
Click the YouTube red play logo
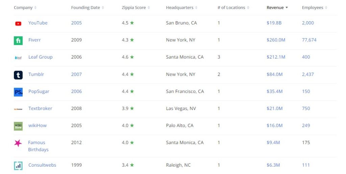tap(18, 24)
